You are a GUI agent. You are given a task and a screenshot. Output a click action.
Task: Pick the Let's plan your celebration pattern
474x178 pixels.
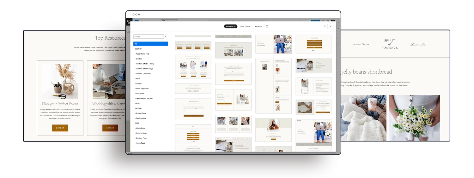314,107
